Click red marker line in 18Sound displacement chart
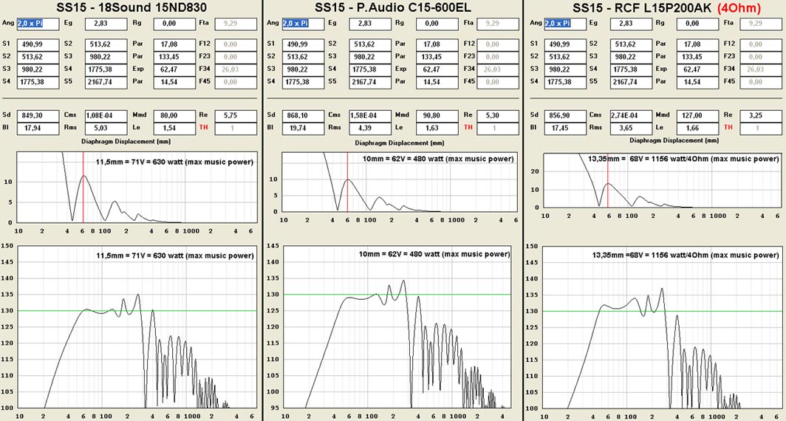Viewport: 786px width, 421px height. (x=83, y=188)
